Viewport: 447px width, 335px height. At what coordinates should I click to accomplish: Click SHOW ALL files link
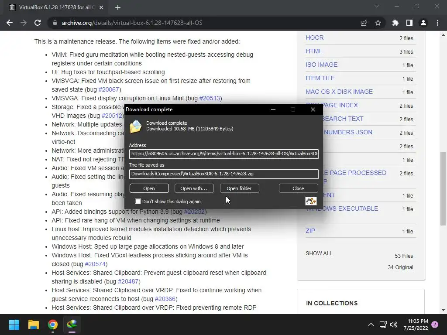point(319,253)
